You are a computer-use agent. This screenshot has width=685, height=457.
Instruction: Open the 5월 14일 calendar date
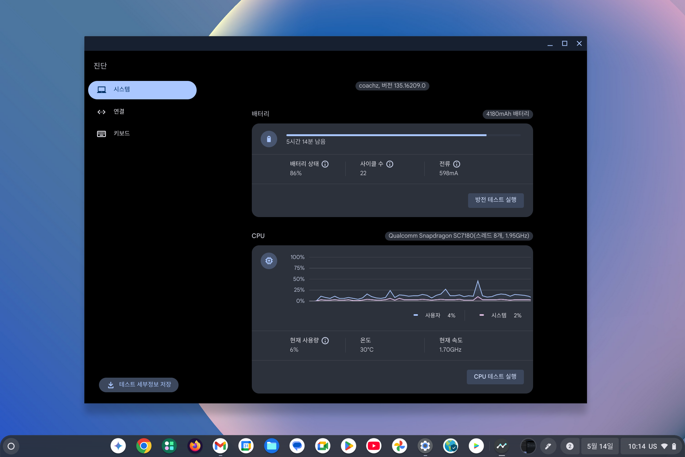click(600, 446)
